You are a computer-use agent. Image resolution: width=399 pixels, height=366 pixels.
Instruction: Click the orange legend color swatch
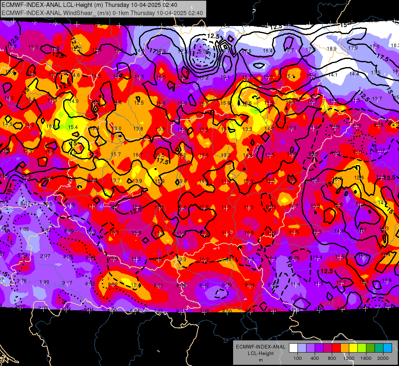pyautogui.click(x=345, y=348)
